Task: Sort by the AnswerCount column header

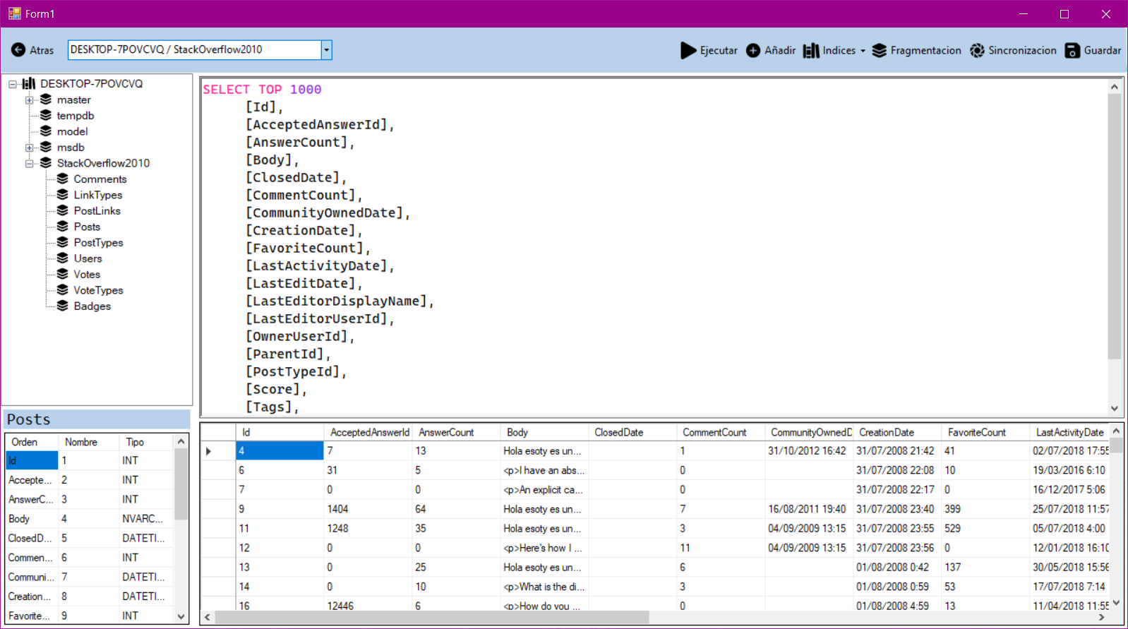Action: [x=456, y=432]
